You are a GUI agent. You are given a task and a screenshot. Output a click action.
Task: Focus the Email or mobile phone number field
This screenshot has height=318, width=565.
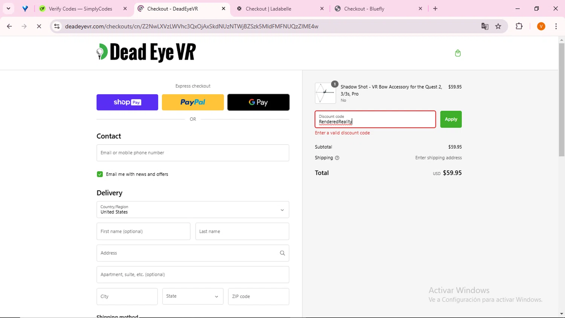193,153
